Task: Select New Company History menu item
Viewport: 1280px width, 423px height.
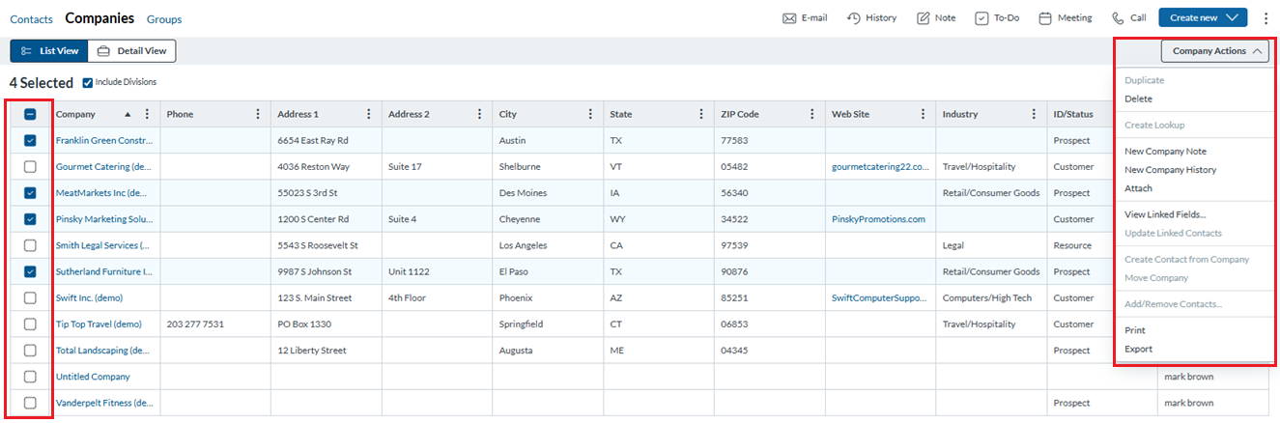Action: tap(1170, 170)
